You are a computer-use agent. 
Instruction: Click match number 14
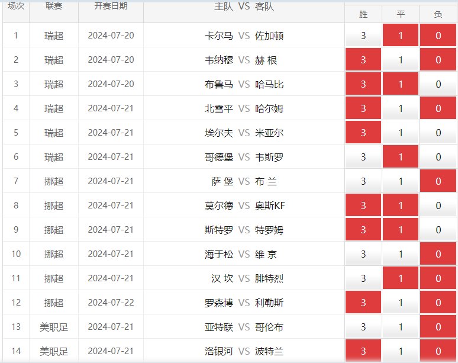click(16, 351)
